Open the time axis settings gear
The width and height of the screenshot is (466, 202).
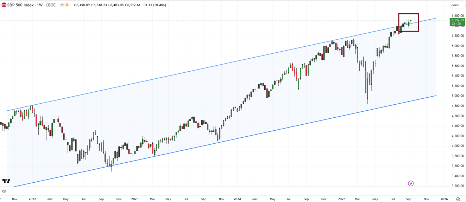(458, 199)
